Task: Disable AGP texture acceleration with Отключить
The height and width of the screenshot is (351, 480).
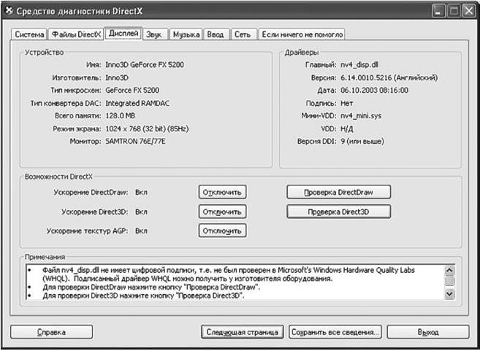Action: [222, 231]
